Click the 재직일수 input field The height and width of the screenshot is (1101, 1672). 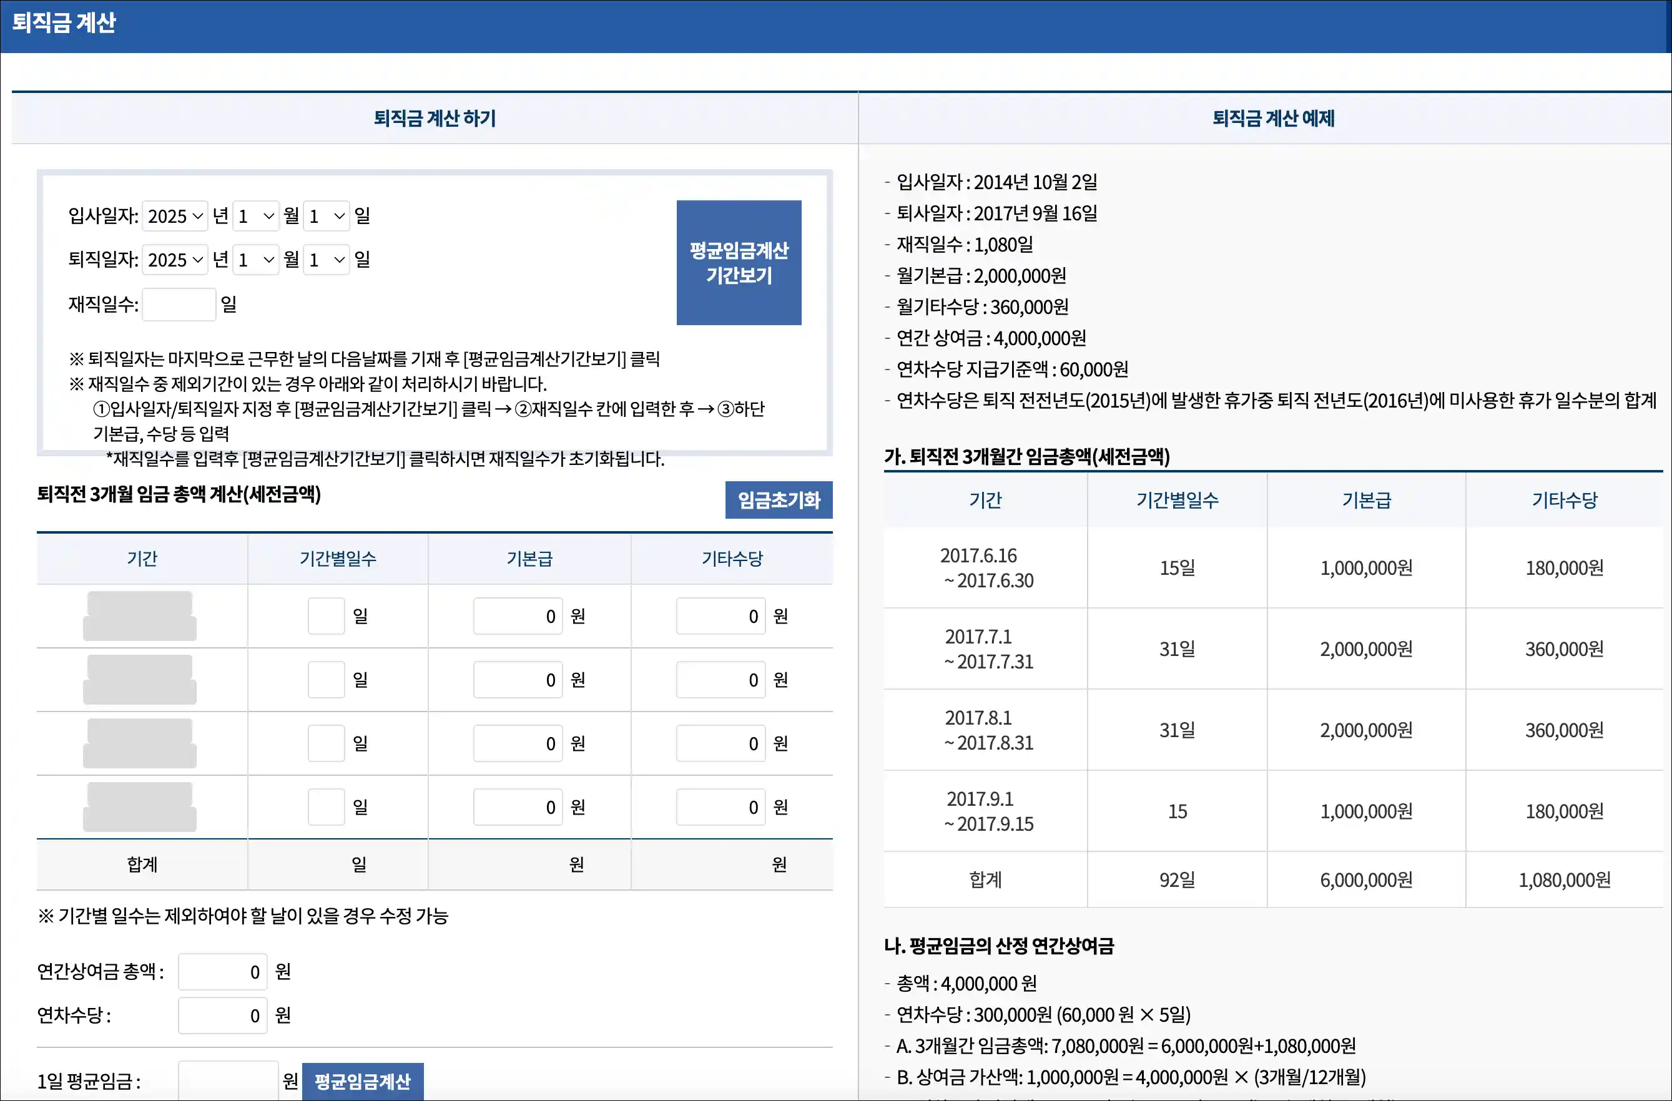(179, 304)
